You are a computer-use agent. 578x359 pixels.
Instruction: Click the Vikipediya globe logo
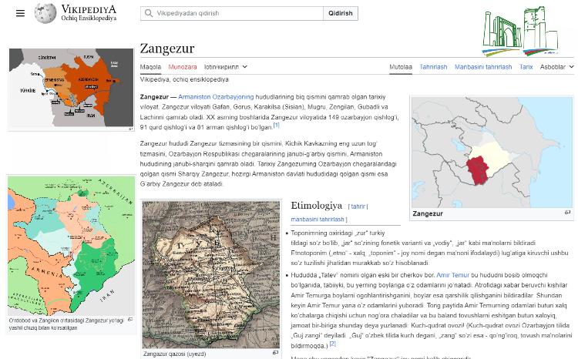pyautogui.click(x=45, y=13)
